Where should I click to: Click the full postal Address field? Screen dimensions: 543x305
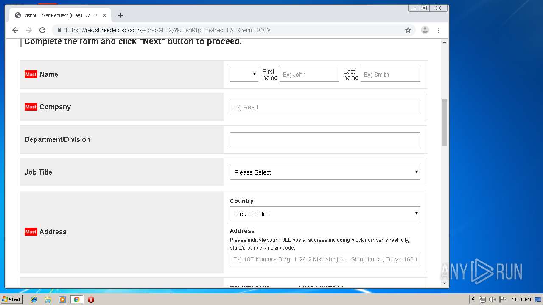(325, 259)
